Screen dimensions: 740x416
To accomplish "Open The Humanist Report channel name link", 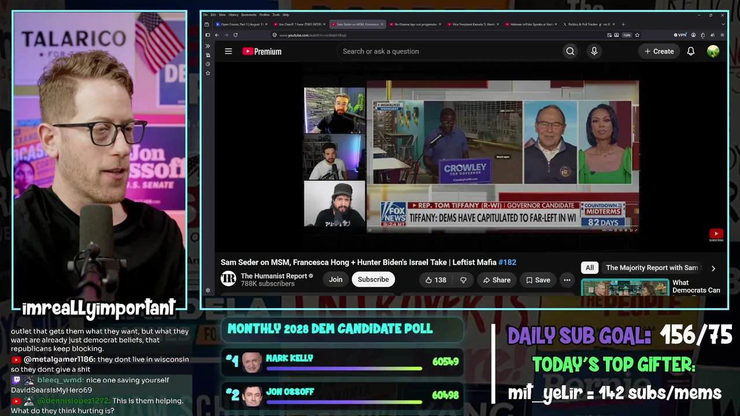I will (x=273, y=276).
